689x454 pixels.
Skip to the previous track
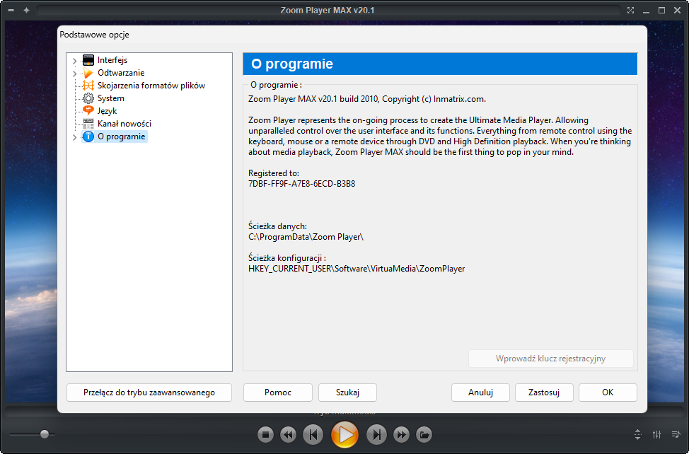click(x=313, y=435)
